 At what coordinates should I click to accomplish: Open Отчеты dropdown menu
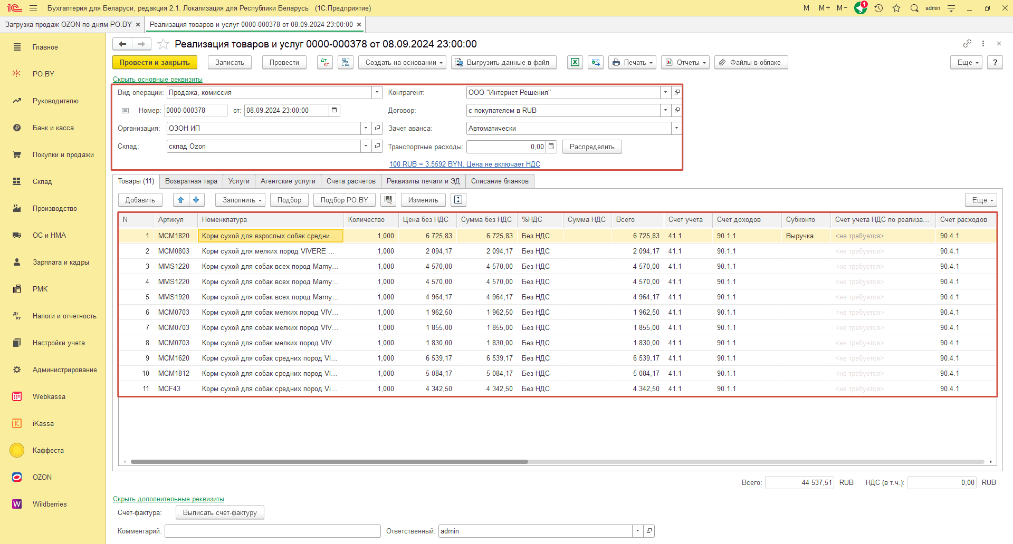click(x=685, y=62)
